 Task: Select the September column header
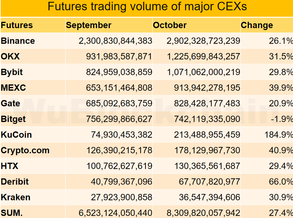click(x=89, y=25)
